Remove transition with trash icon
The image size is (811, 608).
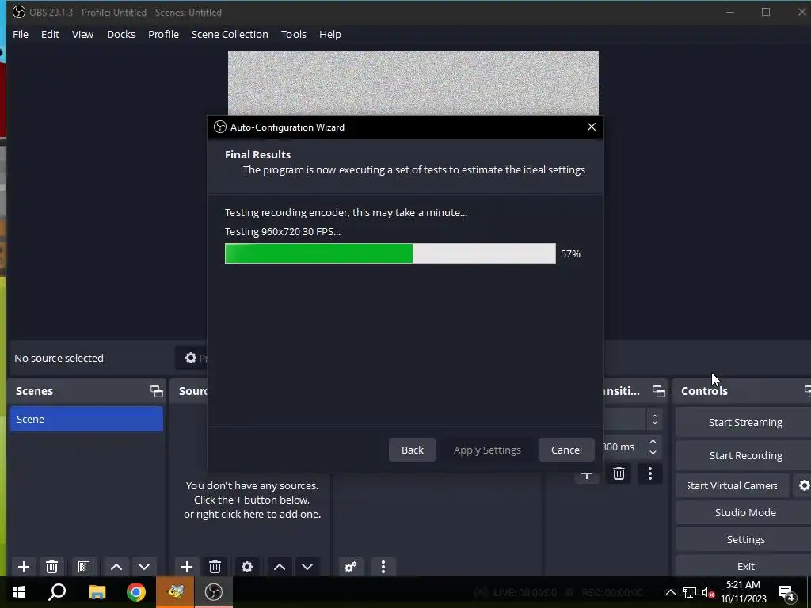click(x=619, y=473)
